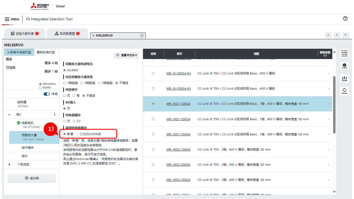Select 从规格中选择机型 tab
This screenshot has width=354, height=199.
19,52
